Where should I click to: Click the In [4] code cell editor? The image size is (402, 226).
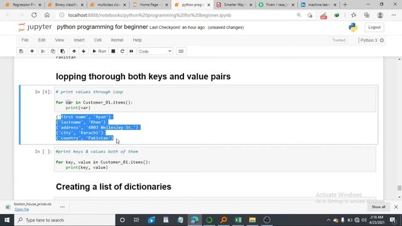(x=215, y=99)
